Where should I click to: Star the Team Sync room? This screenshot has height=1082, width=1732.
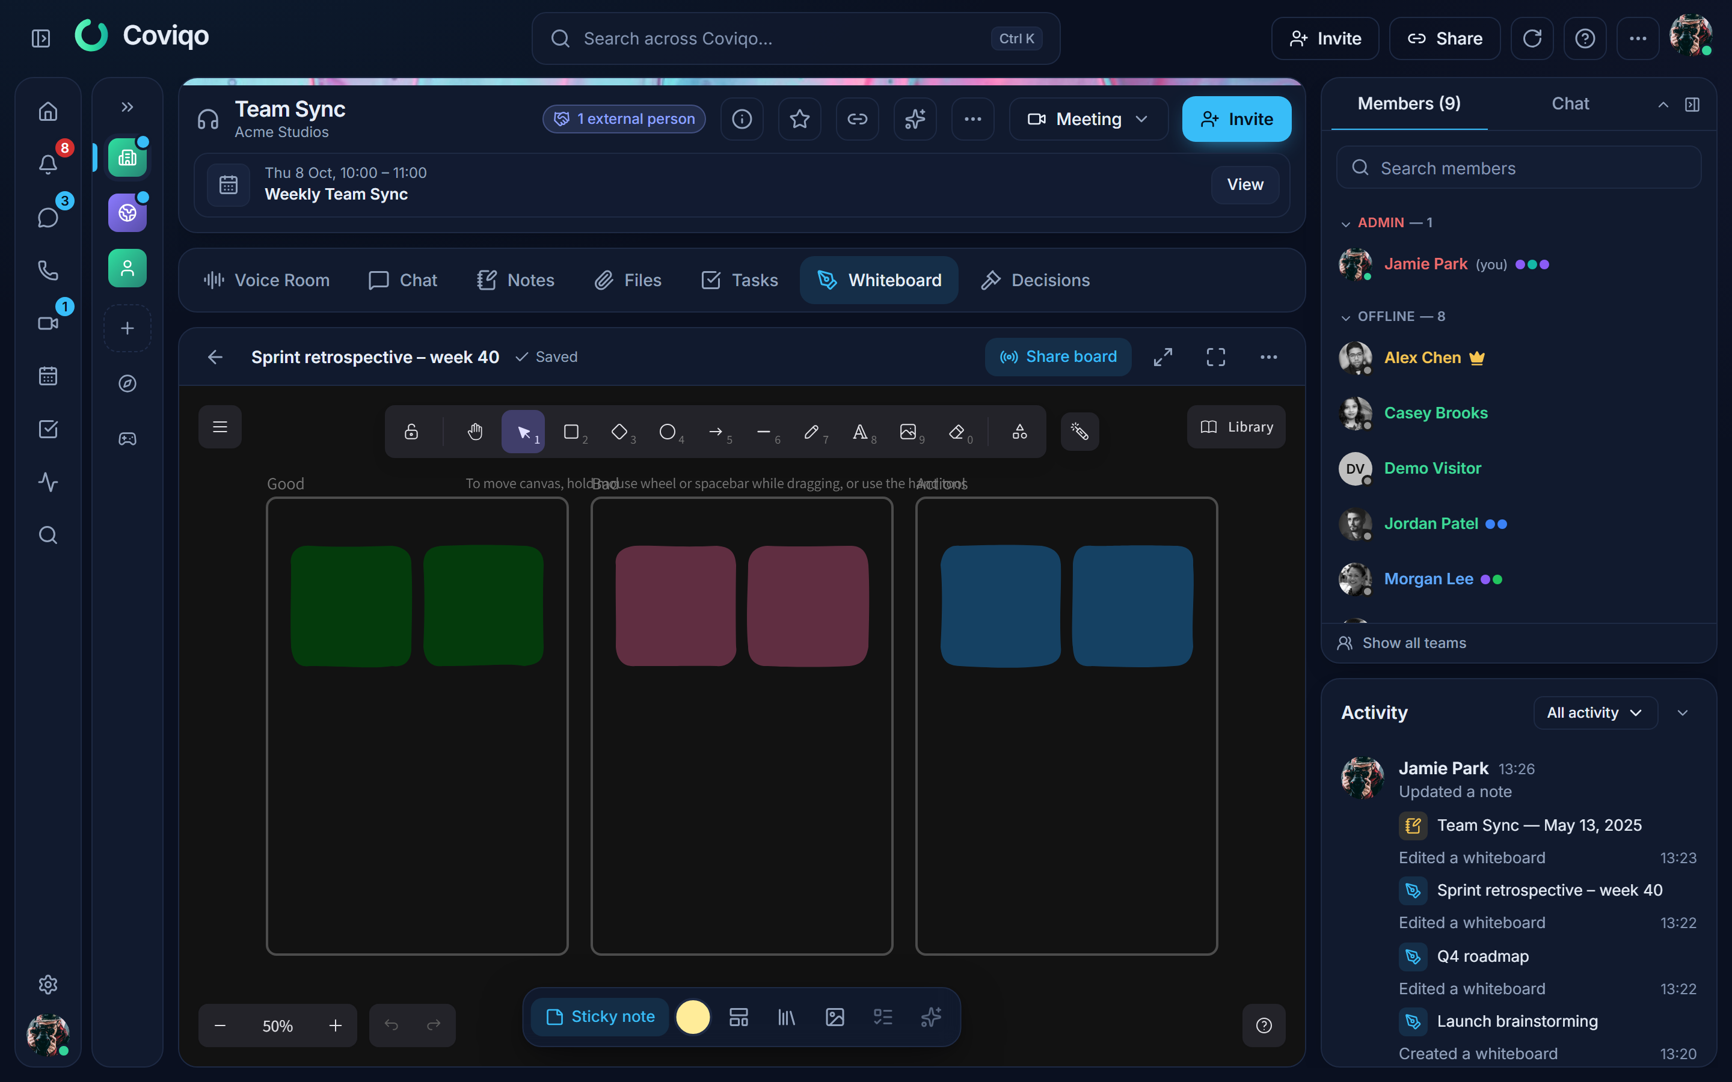799,119
